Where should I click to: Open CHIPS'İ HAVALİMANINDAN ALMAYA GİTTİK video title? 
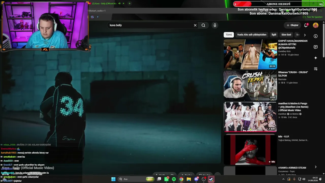pos(293,44)
